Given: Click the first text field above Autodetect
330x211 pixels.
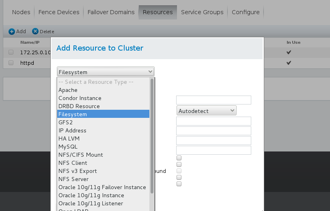Looking at the screenshot, I should tap(214, 100).
